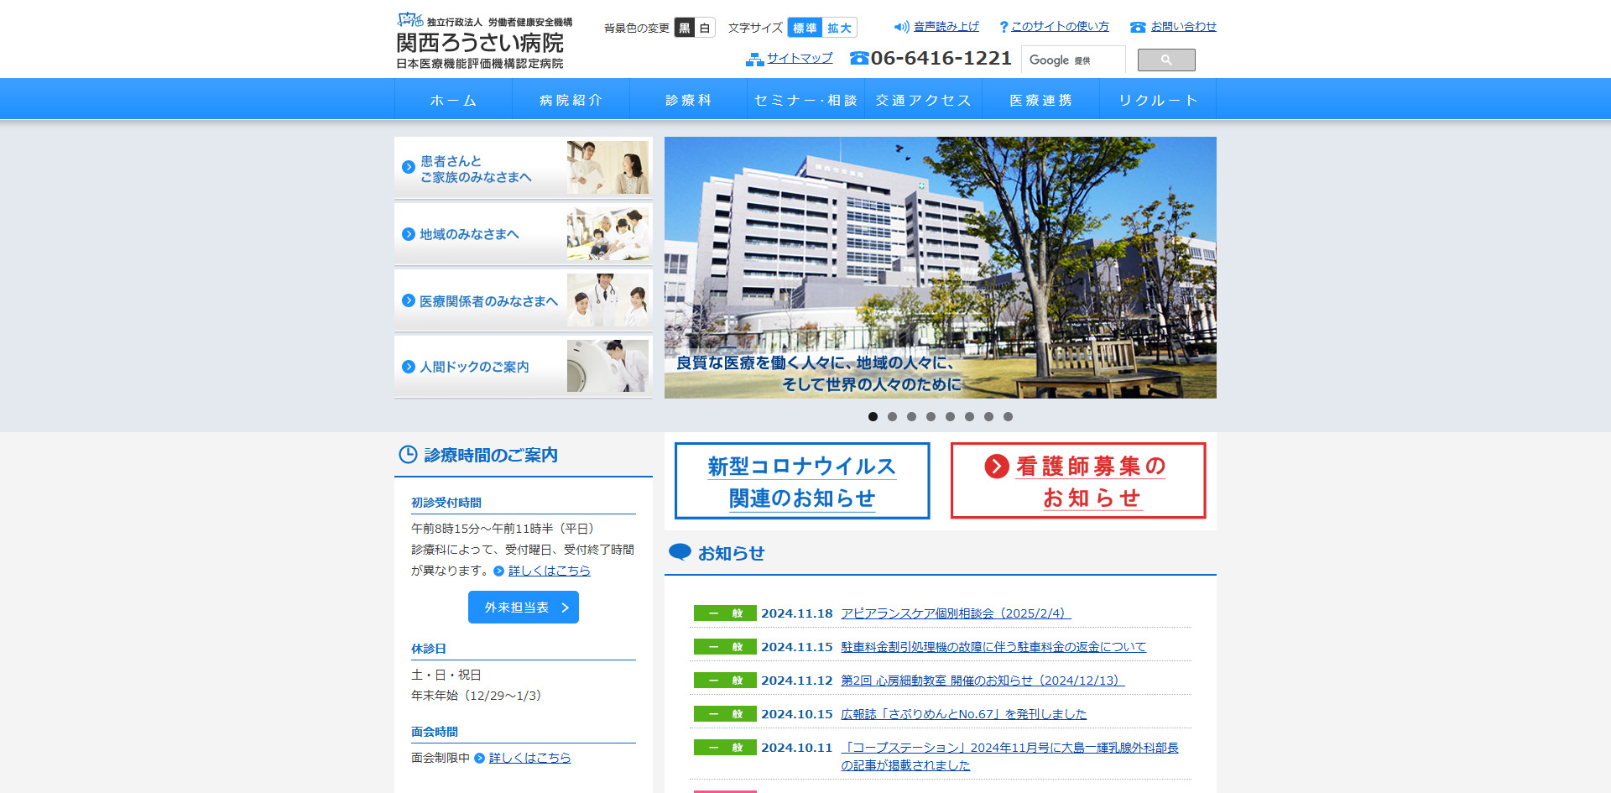Viewport: 1611px width, 793px height.
Task: Click the 一般 tag on 2024.11.15 news
Action: coord(725,647)
